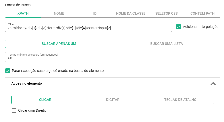
Task: Open the SELETOR CSS tab
Action: click(x=167, y=14)
